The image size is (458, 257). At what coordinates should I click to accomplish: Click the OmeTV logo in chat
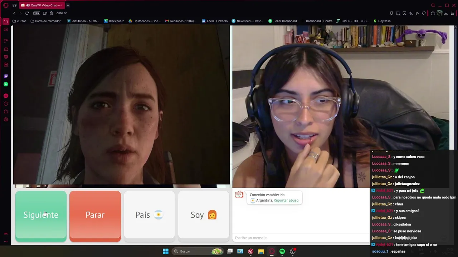[x=239, y=195]
